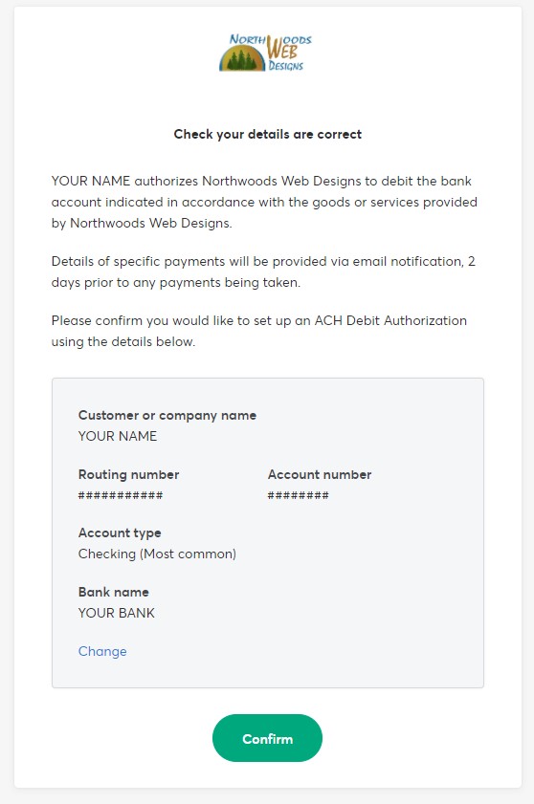Click the 'Checking (Most common)' value
Image resolution: width=534 pixels, height=804 pixels.
157,554
